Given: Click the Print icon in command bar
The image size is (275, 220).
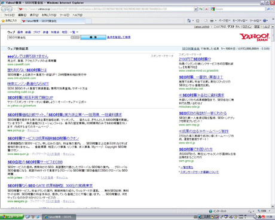Looking at the screenshot, I should click(x=212, y=20).
